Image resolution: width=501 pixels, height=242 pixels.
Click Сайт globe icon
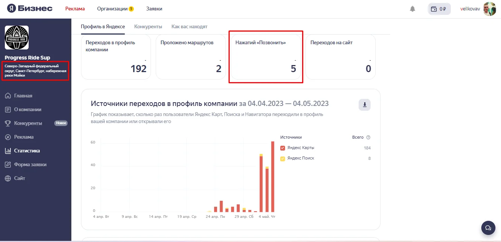pyautogui.click(x=8, y=178)
